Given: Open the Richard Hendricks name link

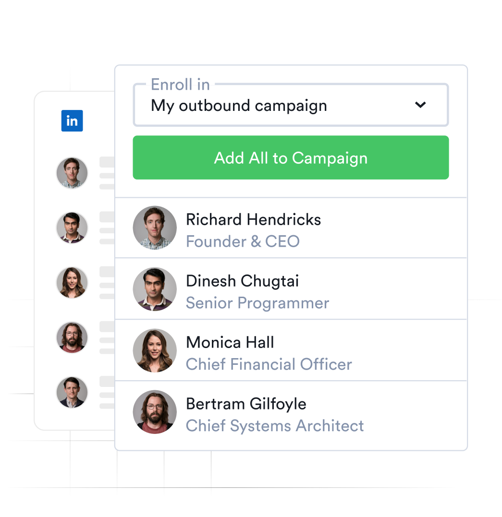Looking at the screenshot, I should pos(254,219).
